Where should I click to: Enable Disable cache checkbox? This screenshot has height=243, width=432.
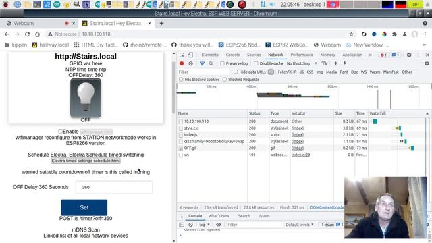click(x=256, y=63)
